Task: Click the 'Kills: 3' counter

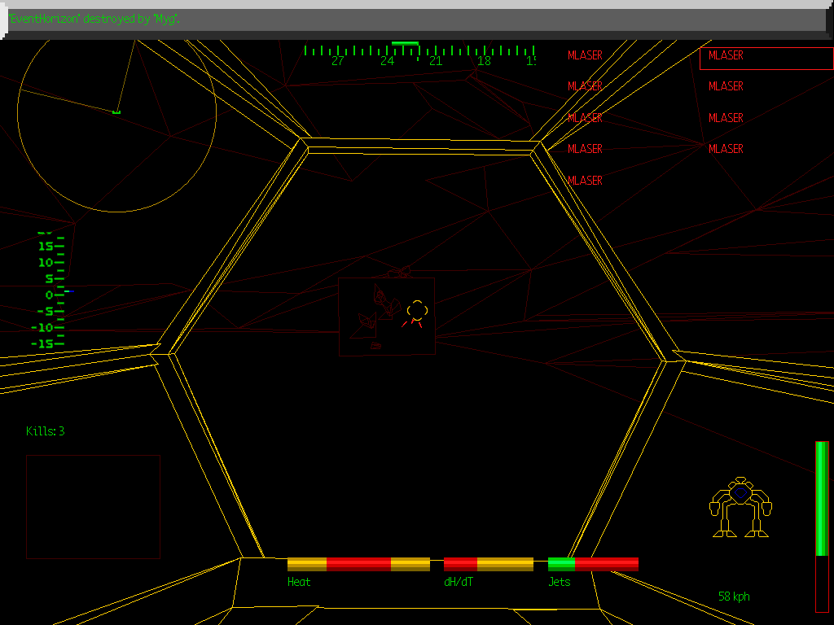Action: (46, 431)
